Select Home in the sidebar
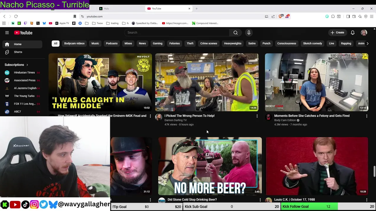The image size is (376, 211). coord(22,44)
